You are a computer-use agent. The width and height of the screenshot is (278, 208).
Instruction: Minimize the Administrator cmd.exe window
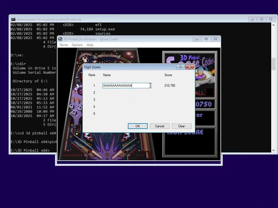pyautogui.click(x=252, y=19)
